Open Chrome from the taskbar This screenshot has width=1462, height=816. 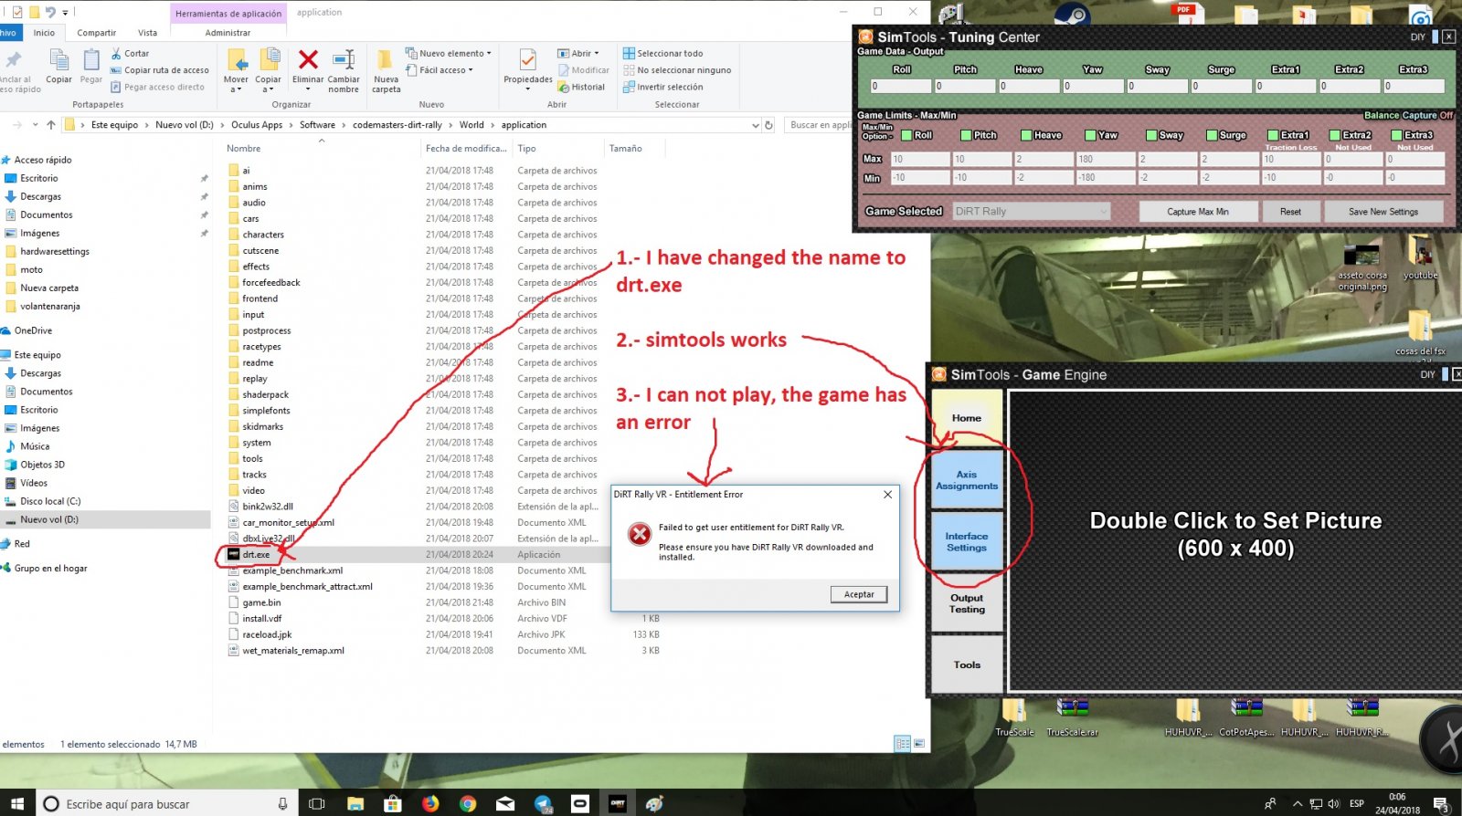click(x=468, y=803)
